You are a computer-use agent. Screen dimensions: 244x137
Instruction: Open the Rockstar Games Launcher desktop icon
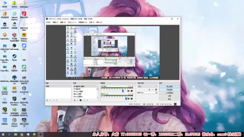(x=24, y=37)
